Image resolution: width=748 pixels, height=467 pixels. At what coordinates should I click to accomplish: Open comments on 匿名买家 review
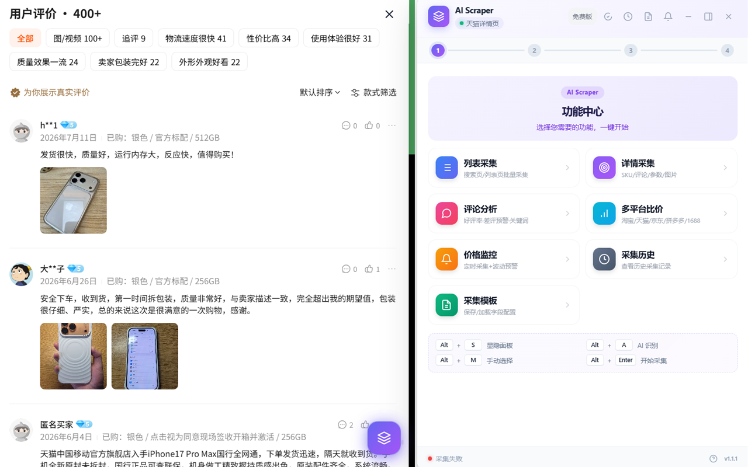click(x=345, y=425)
